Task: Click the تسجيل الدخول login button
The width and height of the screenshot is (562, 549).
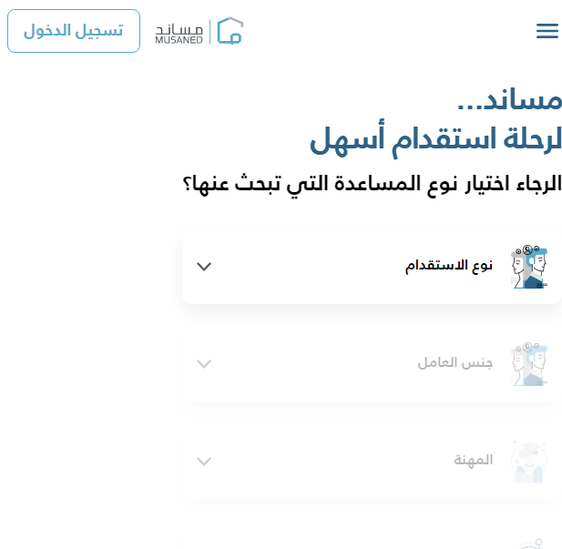Action: 74,31
